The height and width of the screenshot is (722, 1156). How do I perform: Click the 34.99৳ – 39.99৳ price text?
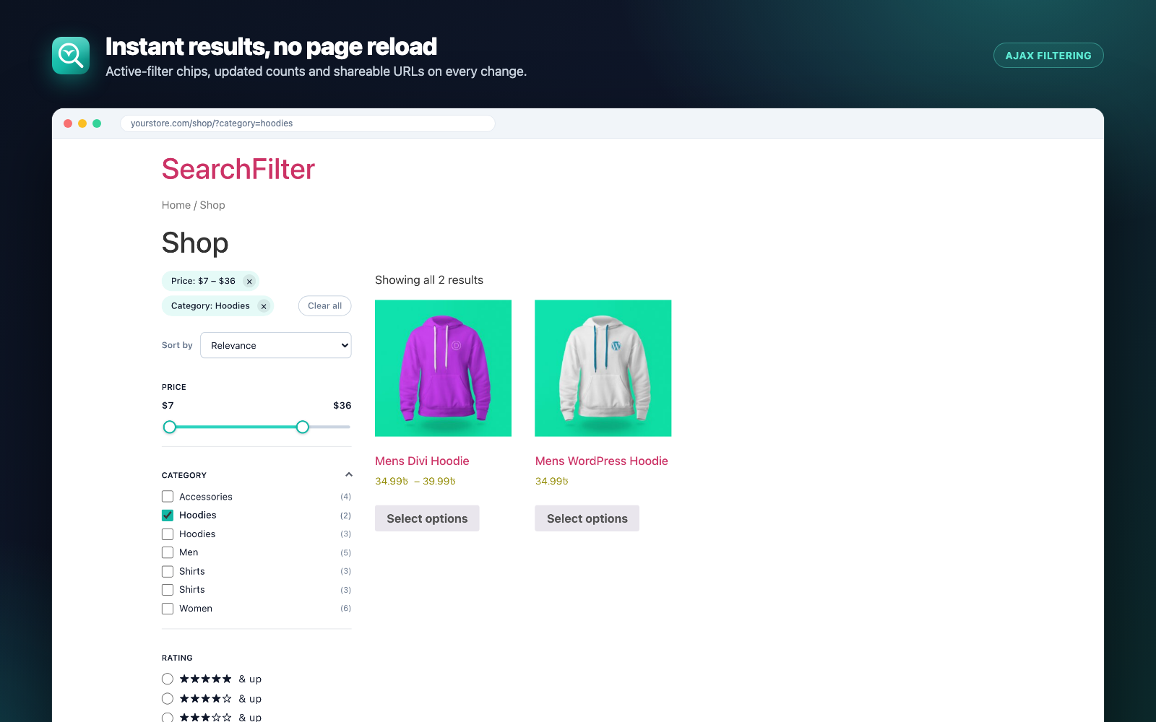point(415,482)
